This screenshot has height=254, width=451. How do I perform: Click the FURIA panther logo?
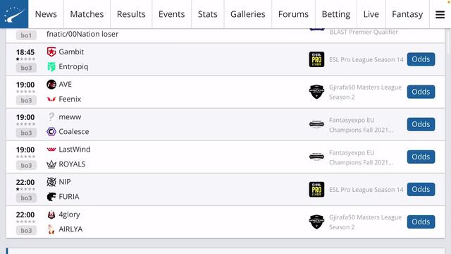pyautogui.click(x=51, y=197)
